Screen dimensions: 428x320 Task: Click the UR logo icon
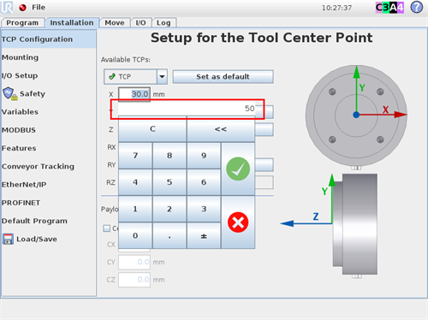coord(7,7)
